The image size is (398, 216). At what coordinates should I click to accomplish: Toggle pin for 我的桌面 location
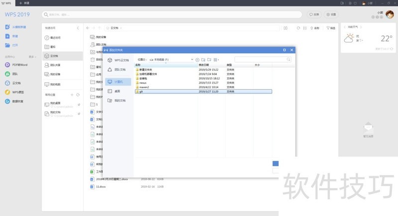point(79,105)
